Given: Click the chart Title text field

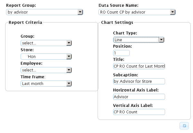Looking at the screenshot, I should click(139, 66).
